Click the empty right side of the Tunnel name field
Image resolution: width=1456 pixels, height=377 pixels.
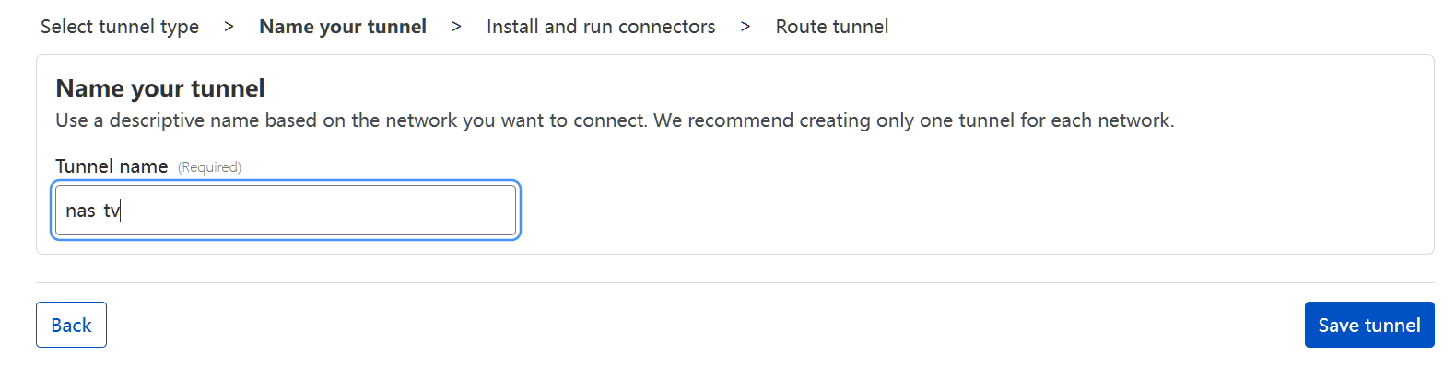[369, 211]
